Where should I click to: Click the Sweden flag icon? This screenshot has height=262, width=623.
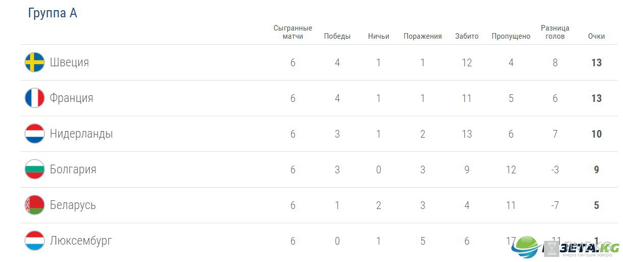coord(35,62)
